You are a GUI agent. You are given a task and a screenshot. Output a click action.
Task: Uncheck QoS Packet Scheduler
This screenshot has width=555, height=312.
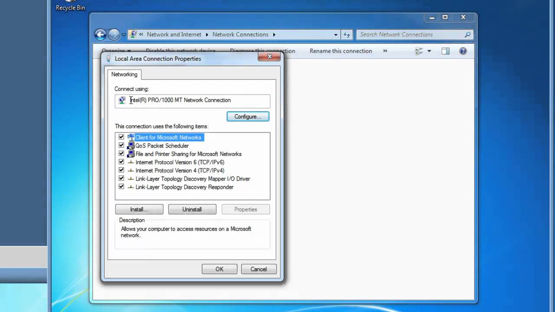click(x=121, y=145)
